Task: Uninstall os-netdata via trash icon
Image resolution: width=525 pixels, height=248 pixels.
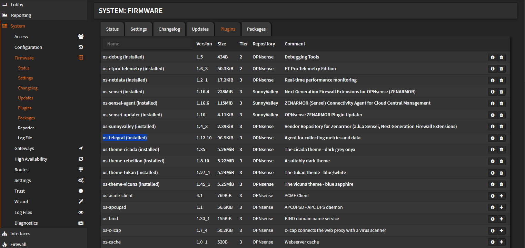Action: (501, 80)
